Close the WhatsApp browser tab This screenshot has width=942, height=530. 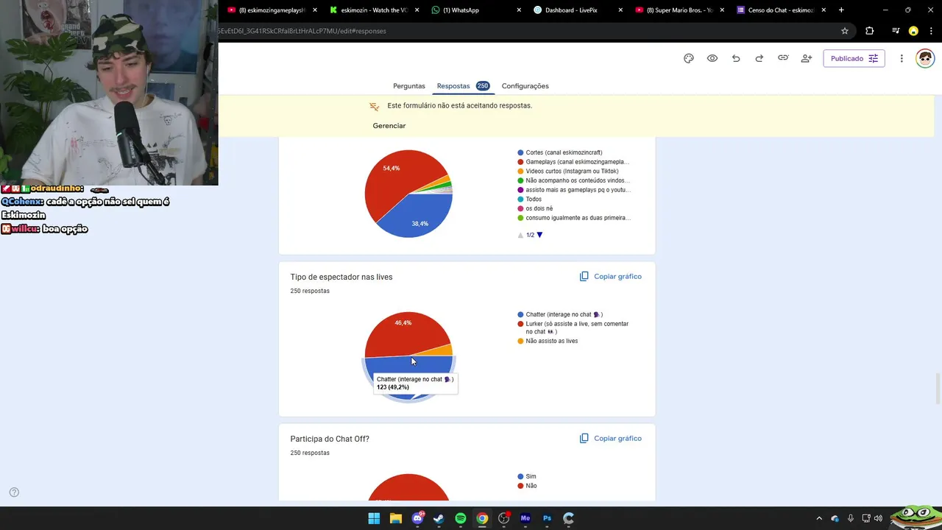point(519,10)
